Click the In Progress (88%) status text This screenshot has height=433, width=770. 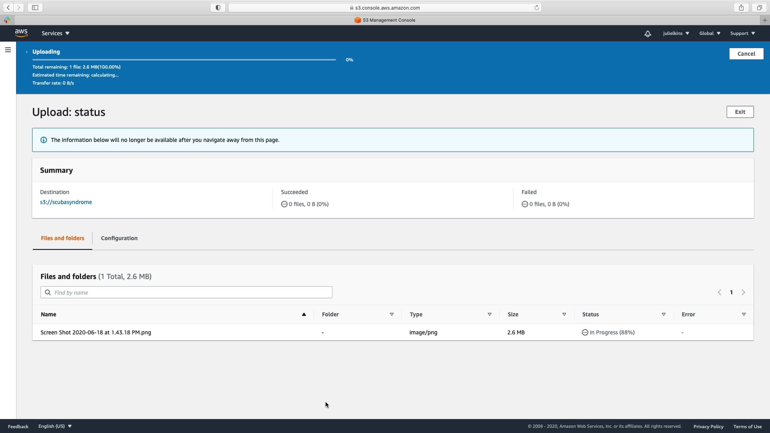612,332
